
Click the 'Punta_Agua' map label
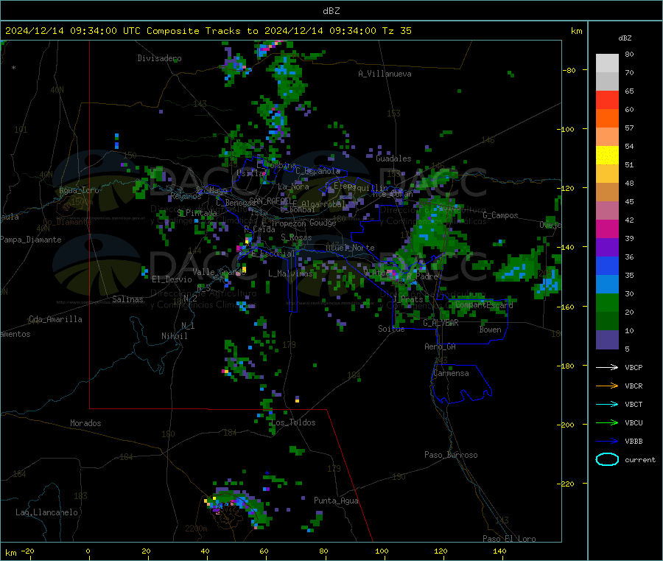pos(336,501)
